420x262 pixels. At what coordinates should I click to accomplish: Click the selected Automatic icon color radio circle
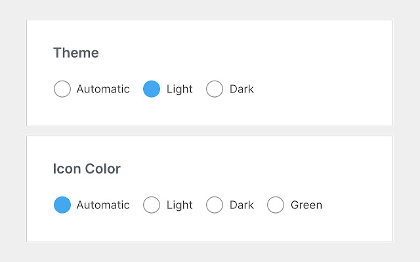click(62, 205)
